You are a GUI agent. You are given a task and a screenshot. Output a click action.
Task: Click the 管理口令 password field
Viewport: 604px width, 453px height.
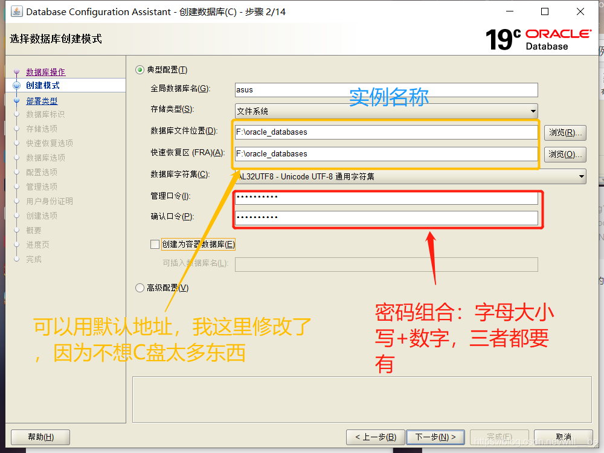click(x=387, y=198)
